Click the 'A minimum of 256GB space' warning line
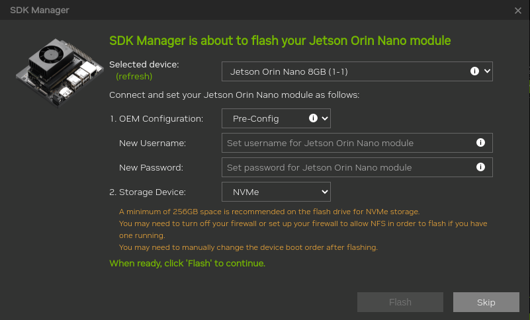Screen dimensions: 530x320 269,212
